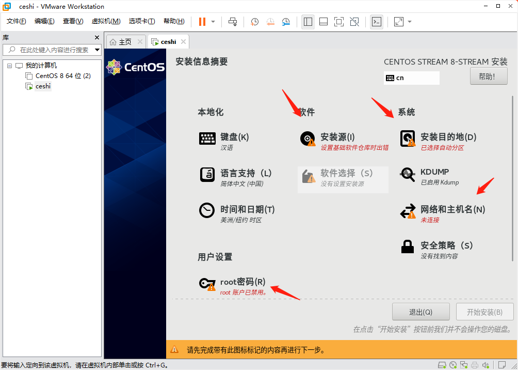Open the 键盘(K) keyboard settings
The width and height of the screenshot is (518, 370).
pos(224,141)
